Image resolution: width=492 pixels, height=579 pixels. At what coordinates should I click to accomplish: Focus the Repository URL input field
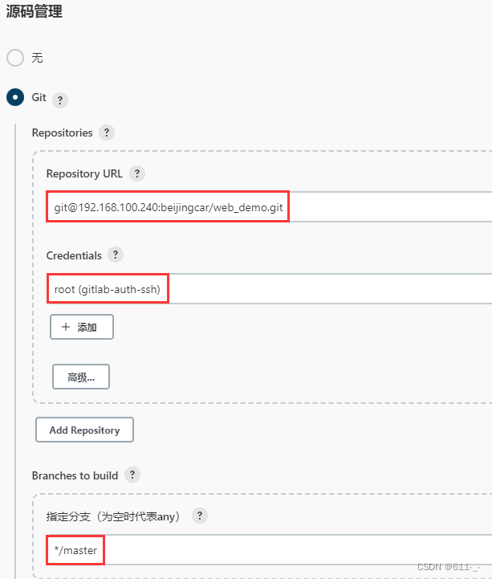tap(269, 207)
